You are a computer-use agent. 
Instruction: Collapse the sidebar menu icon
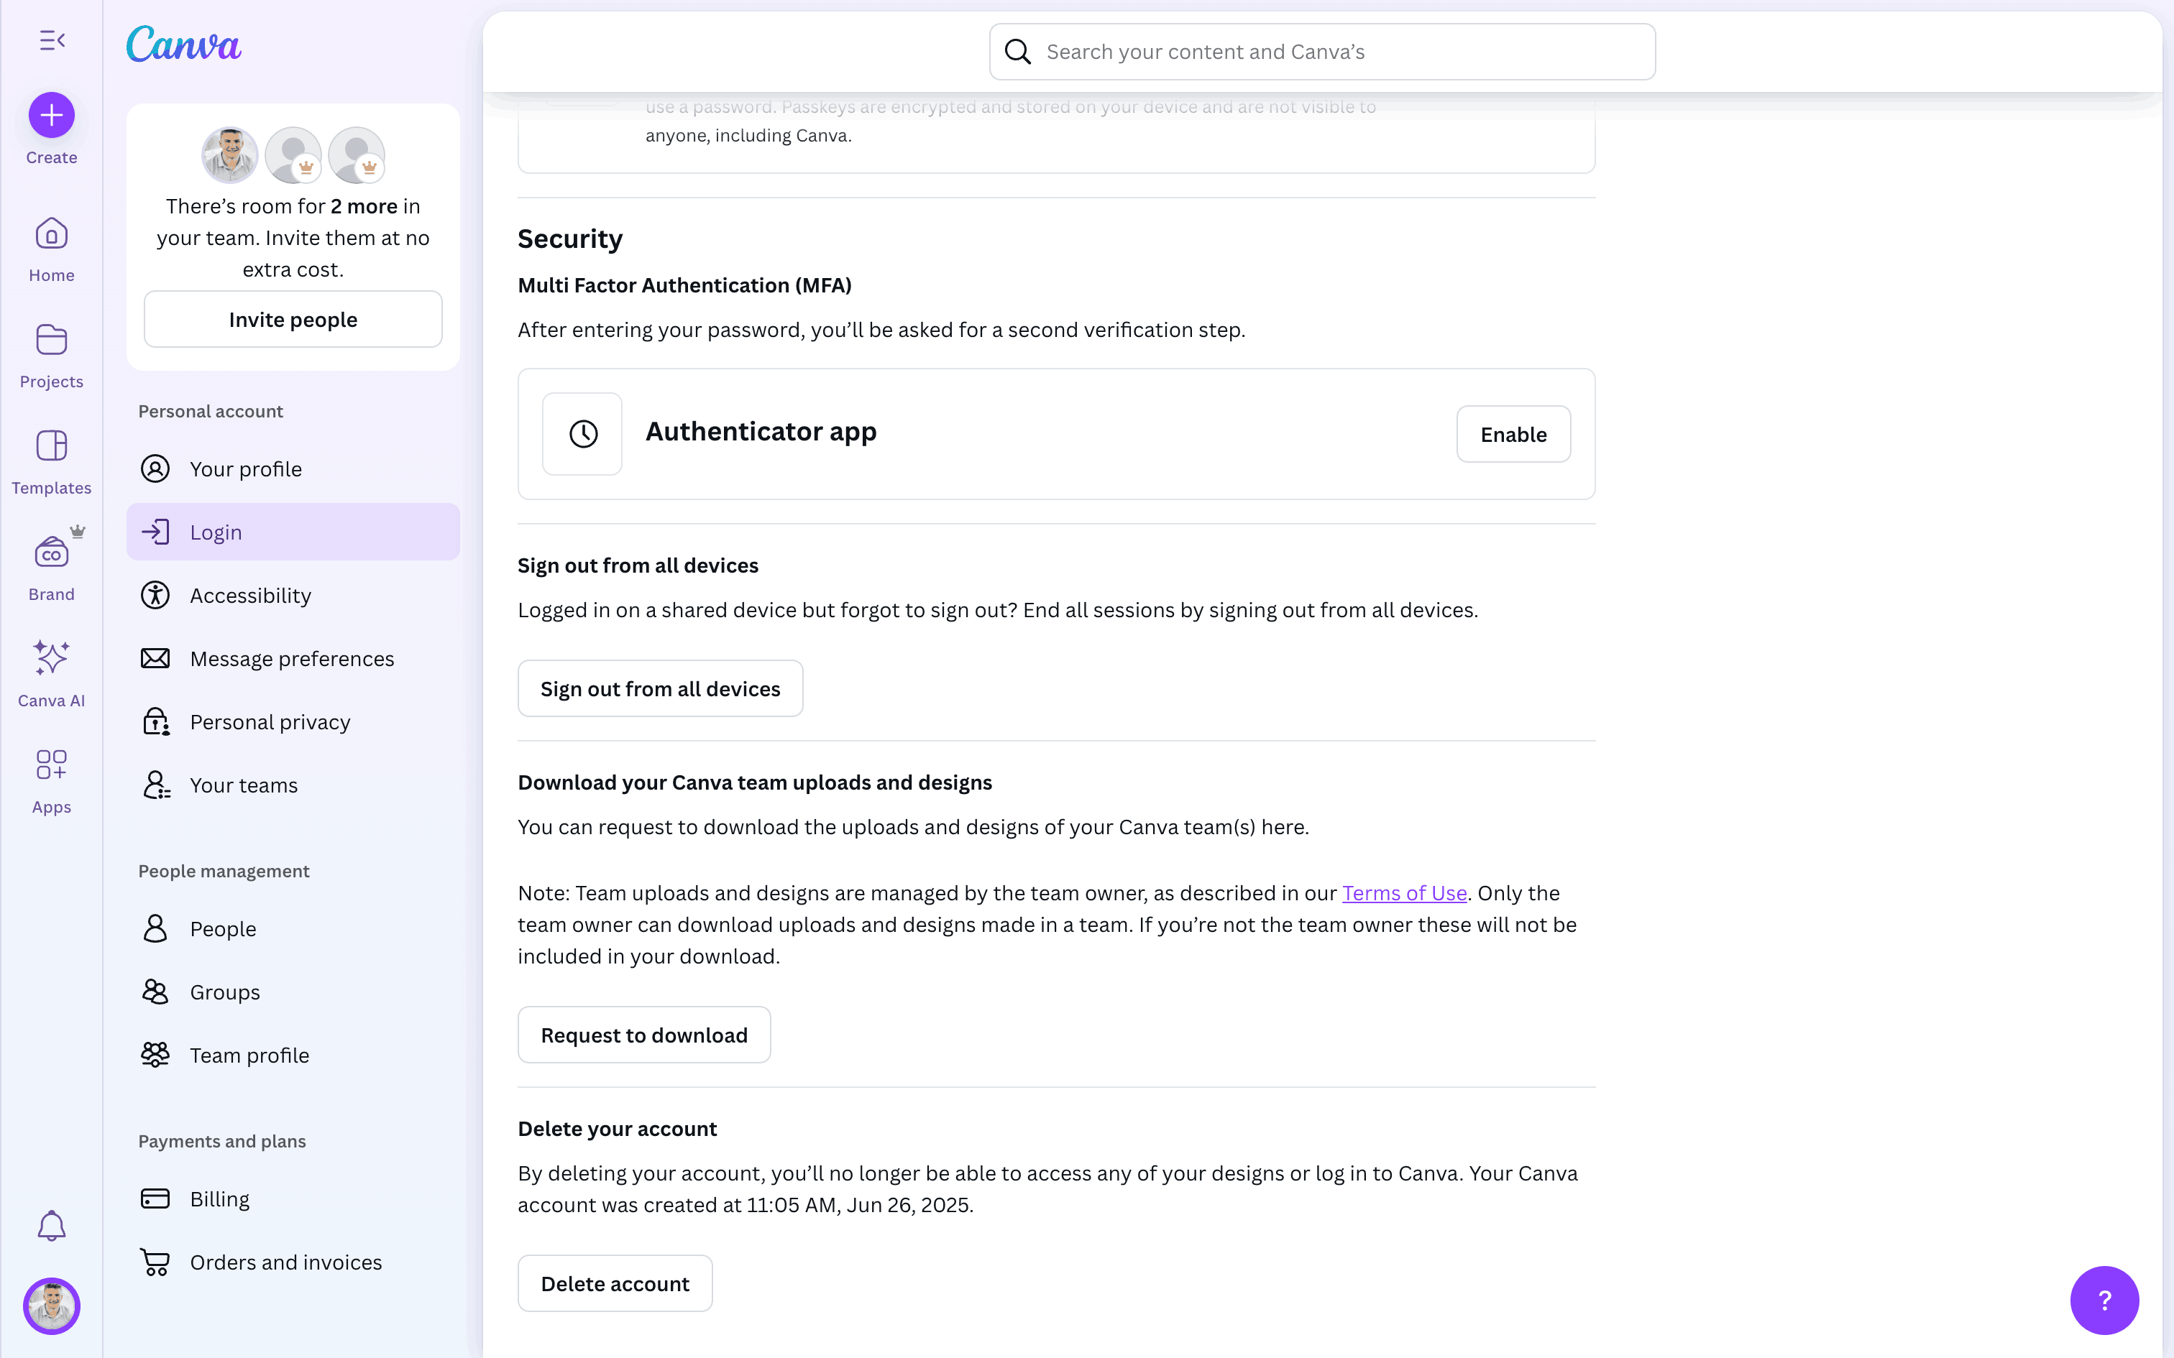point(52,40)
